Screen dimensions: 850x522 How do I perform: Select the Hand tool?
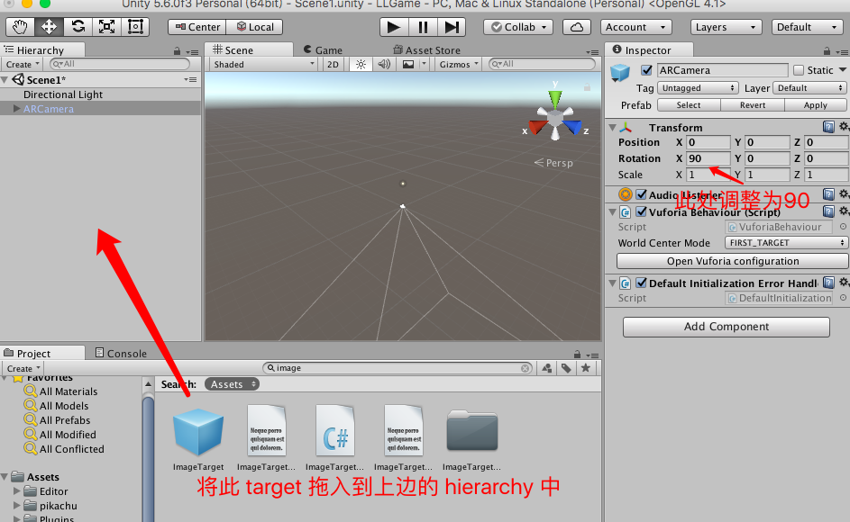tap(20, 27)
